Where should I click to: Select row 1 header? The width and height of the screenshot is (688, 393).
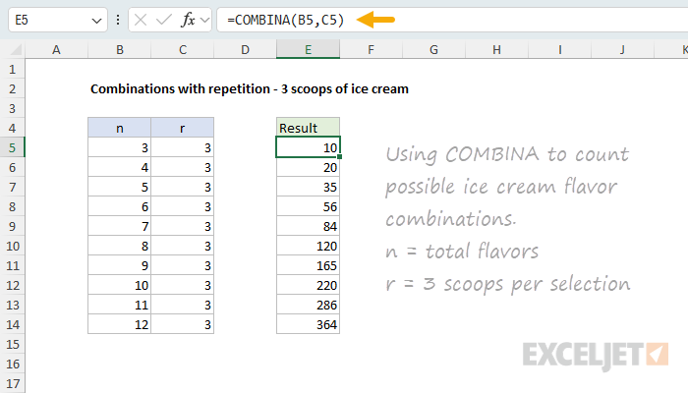(x=12, y=70)
